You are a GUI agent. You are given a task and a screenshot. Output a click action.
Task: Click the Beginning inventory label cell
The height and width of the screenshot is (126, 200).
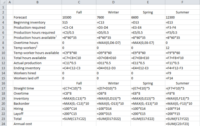pos(37,22)
